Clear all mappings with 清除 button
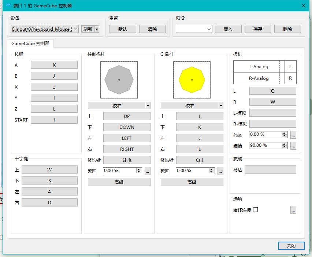Image resolution: width=312 pixels, height=257 pixels. [152, 29]
